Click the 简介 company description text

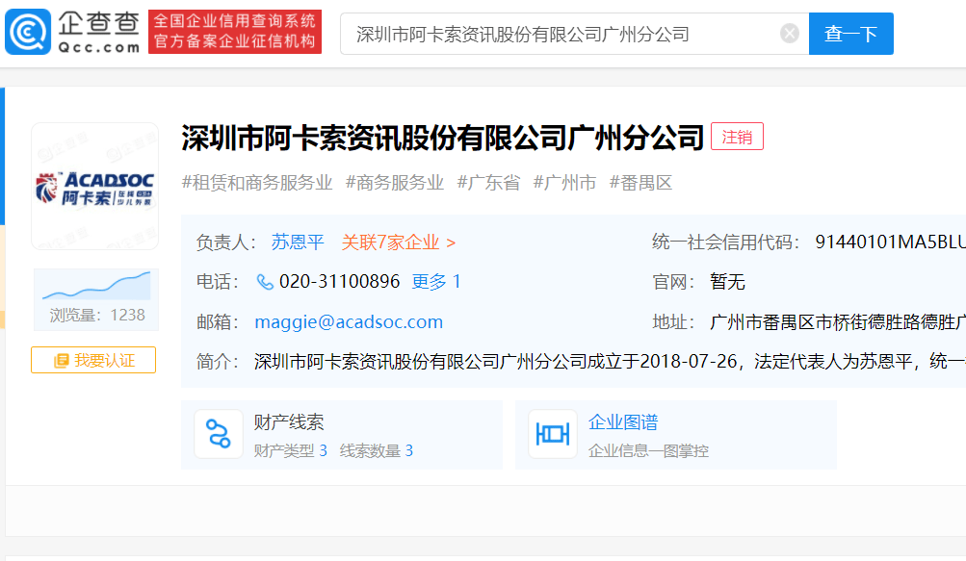coord(610,362)
